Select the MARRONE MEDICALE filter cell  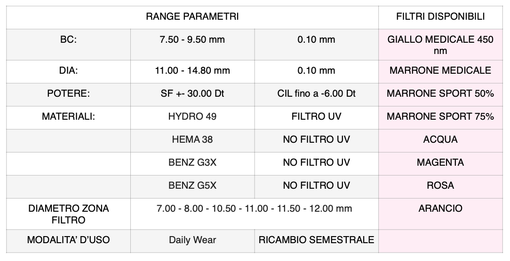point(440,71)
